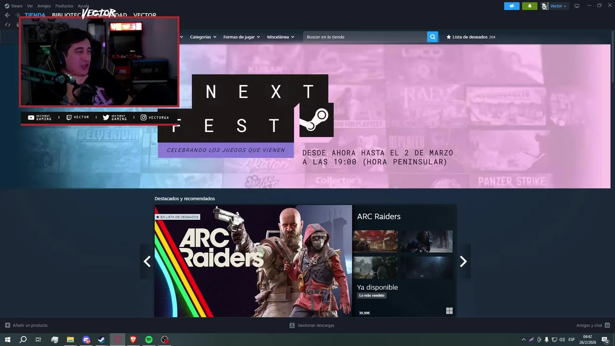Open the Windows Start menu

[7, 340]
